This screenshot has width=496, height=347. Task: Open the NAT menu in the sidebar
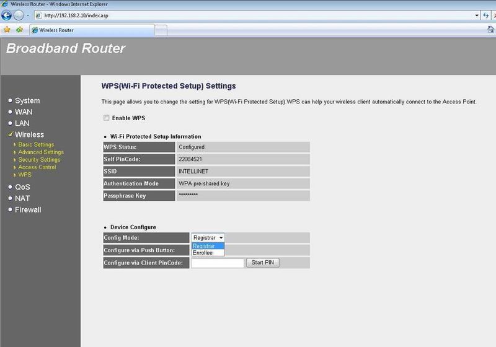(22, 198)
